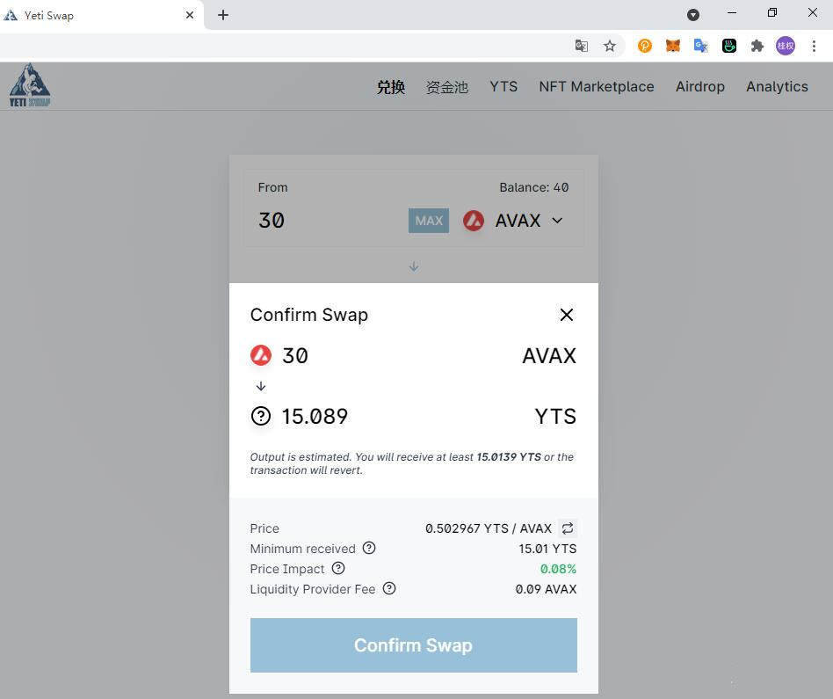Click the MAX button
Image resolution: width=833 pixels, height=699 pixels.
pyautogui.click(x=429, y=221)
